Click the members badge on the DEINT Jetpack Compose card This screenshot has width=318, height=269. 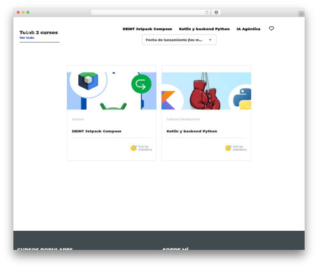[141, 148]
